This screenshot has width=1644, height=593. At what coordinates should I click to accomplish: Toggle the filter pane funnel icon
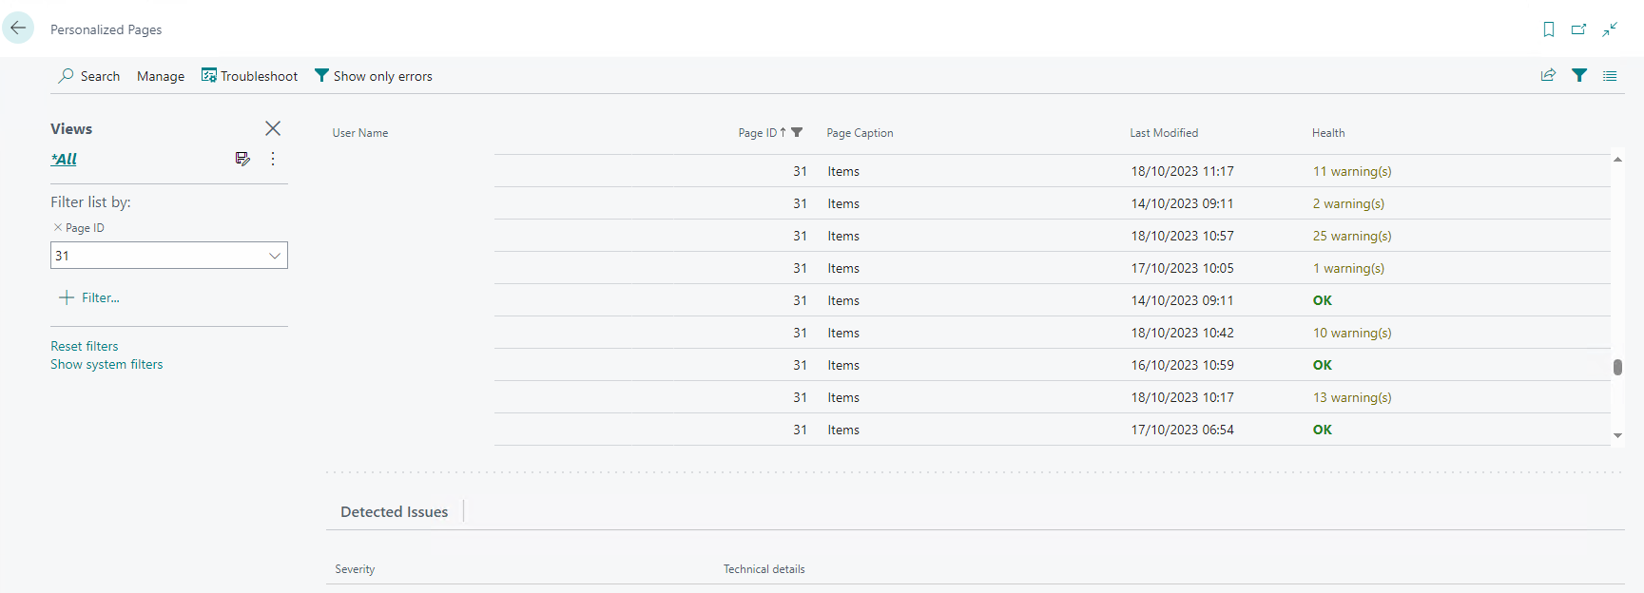(x=1579, y=75)
